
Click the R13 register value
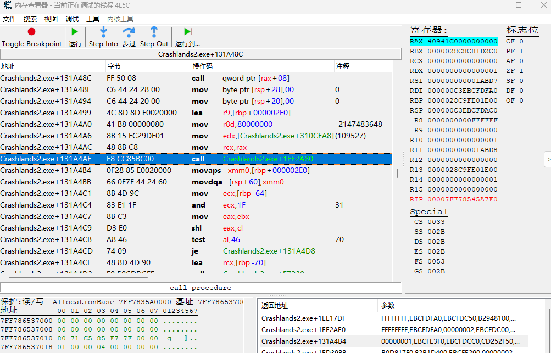463,170
